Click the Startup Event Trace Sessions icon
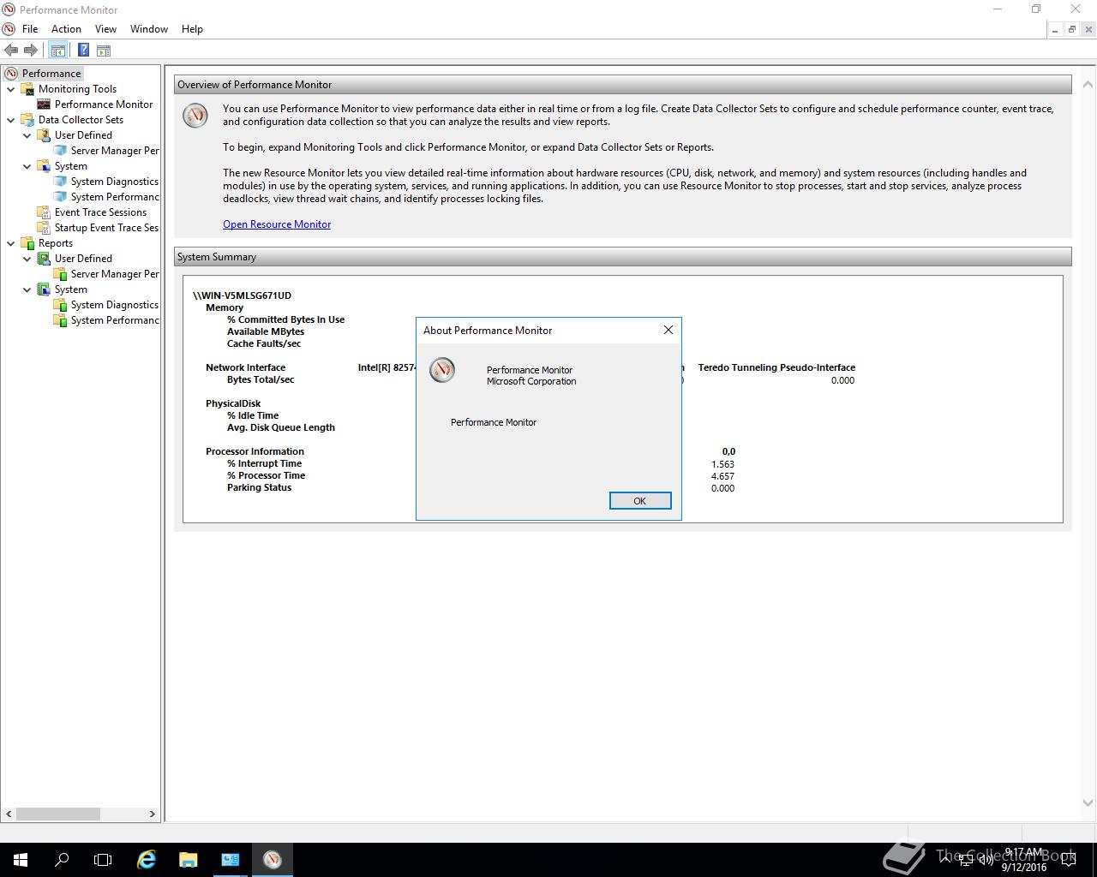 [44, 228]
